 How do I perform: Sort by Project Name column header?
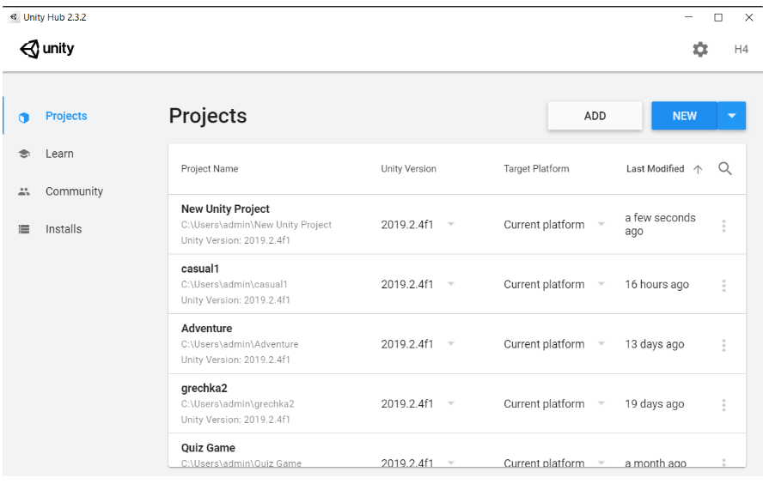coord(210,168)
